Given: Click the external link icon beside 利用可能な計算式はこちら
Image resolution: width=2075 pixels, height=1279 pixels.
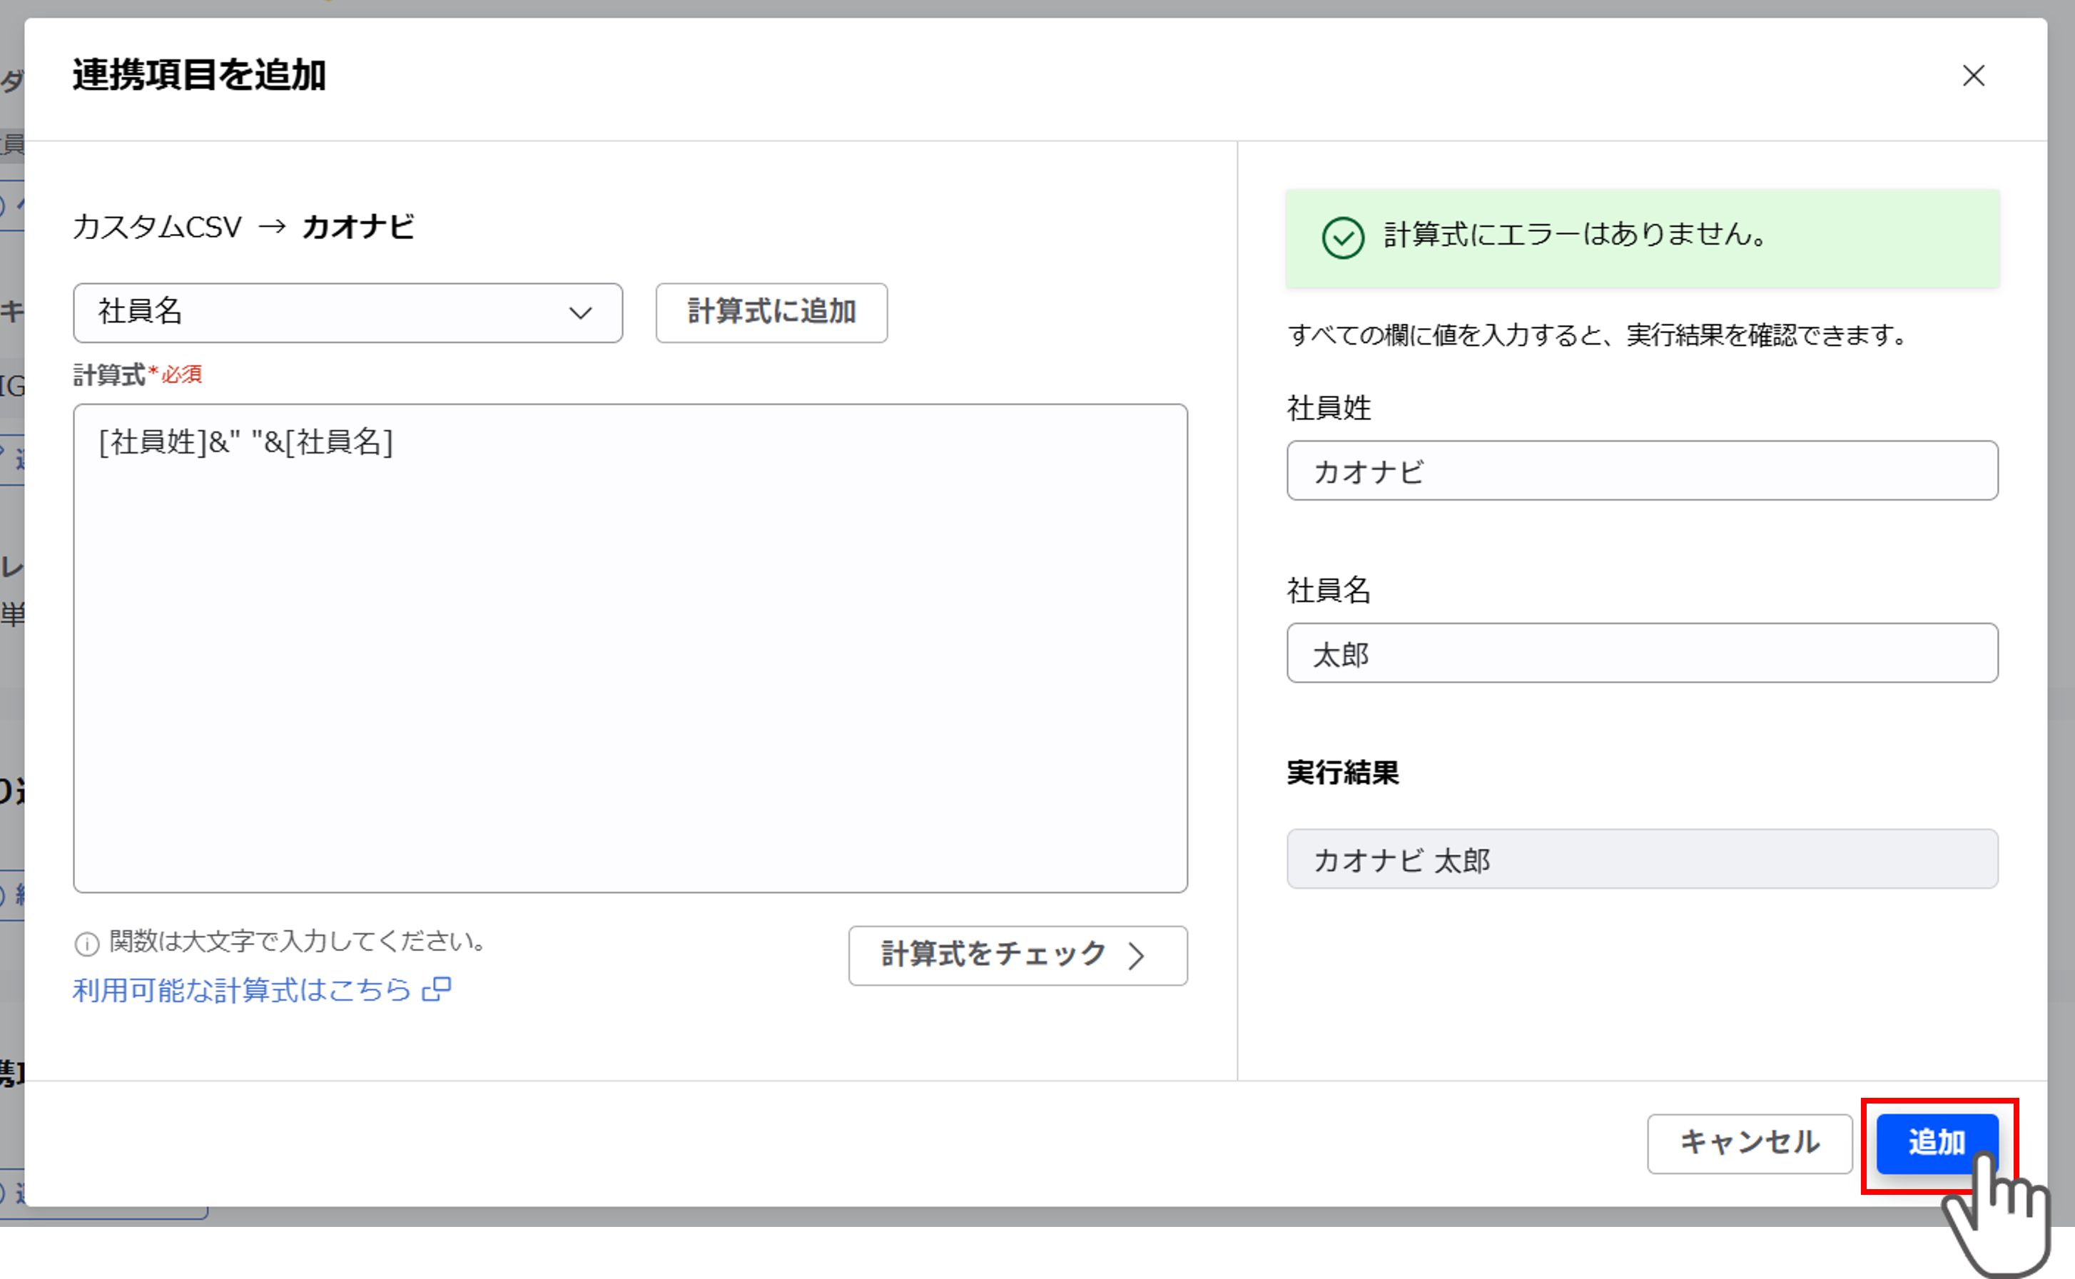Looking at the screenshot, I should [437, 988].
